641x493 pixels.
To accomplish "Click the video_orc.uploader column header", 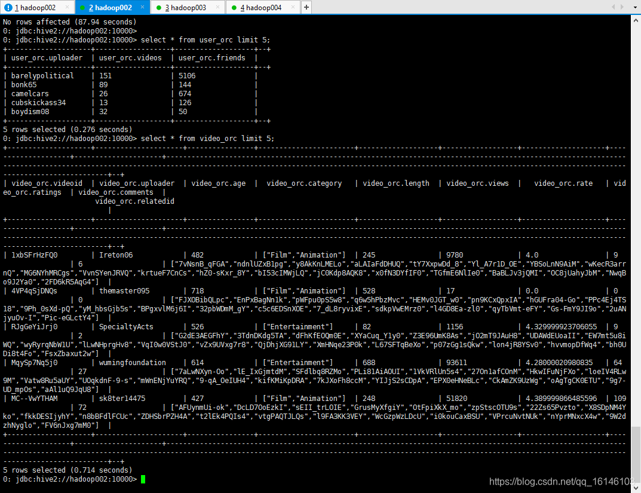I will coord(137,183).
